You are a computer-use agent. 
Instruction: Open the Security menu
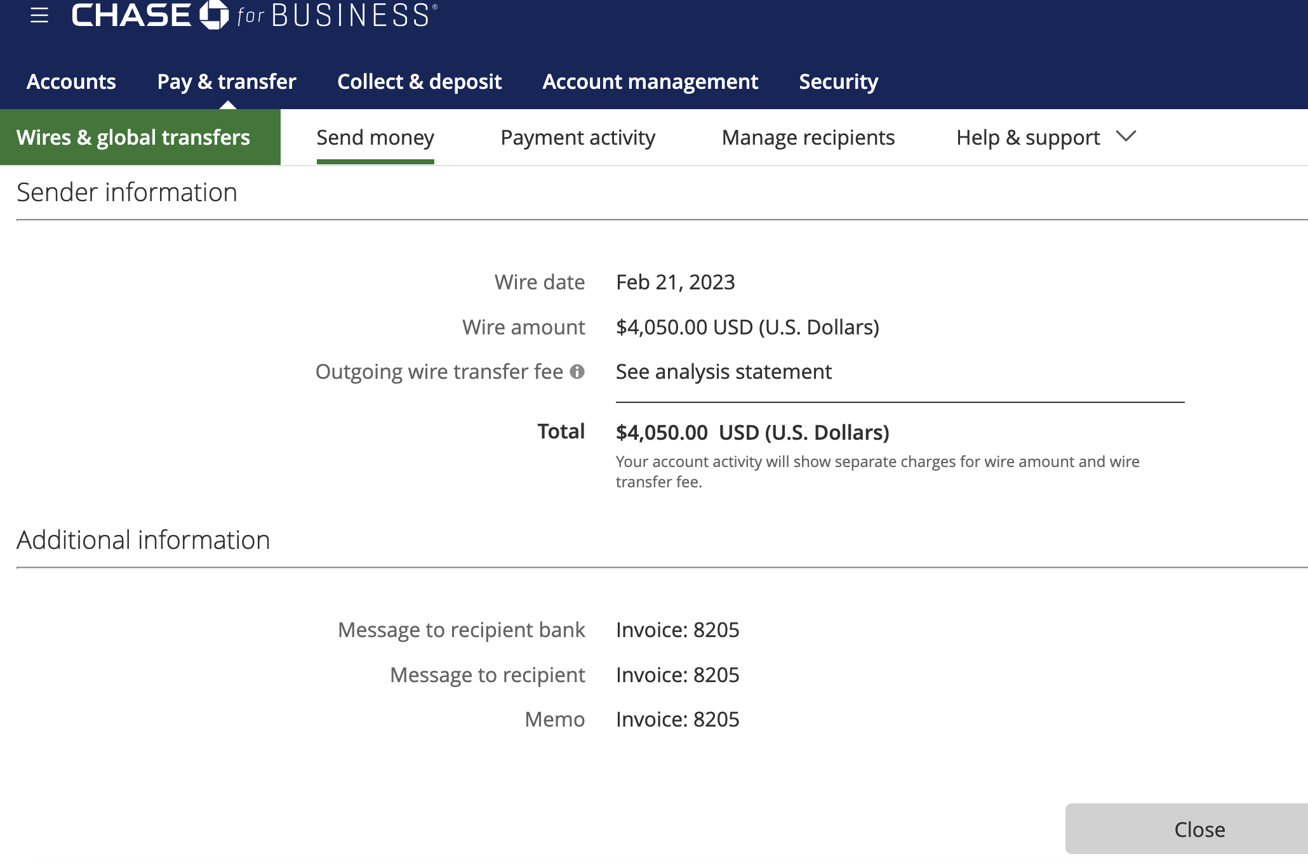[x=838, y=81]
